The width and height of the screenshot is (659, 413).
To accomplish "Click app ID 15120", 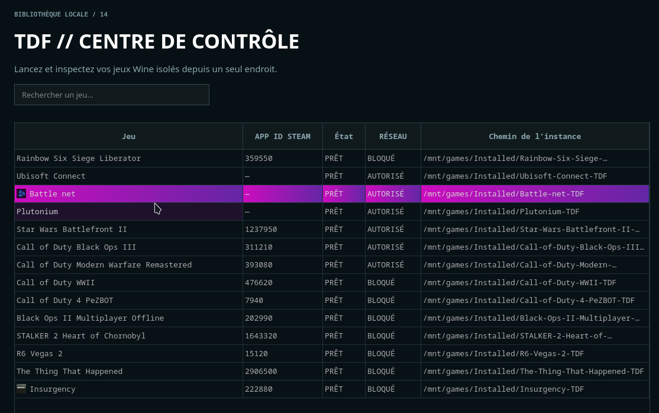I will coord(256,353).
